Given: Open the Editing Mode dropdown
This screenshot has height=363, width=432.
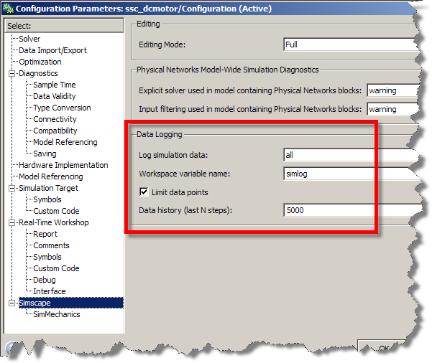Looking at the screenshot, I should coord(349,44).
